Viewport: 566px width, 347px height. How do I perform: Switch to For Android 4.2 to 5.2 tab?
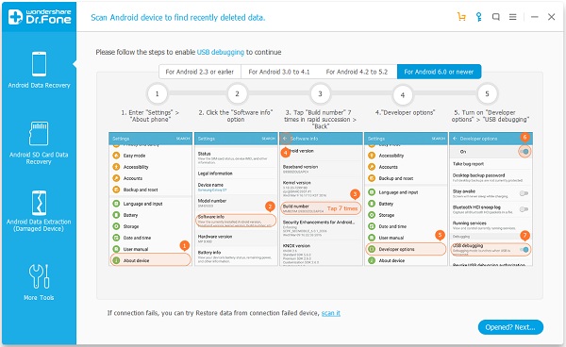[357, 72]
